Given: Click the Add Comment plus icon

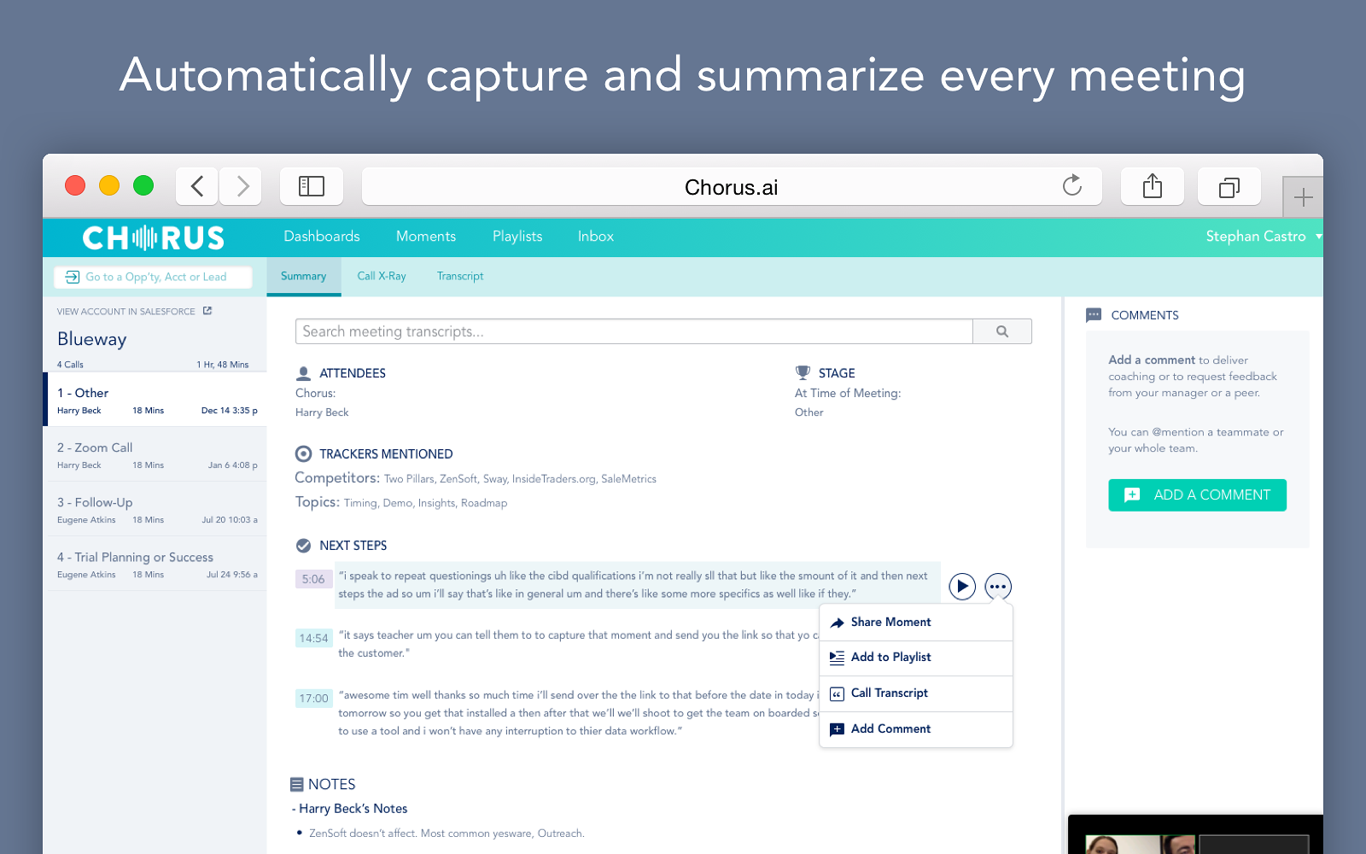Looking at the screenshot, I should pyautogui.click(x=838, y=729).
